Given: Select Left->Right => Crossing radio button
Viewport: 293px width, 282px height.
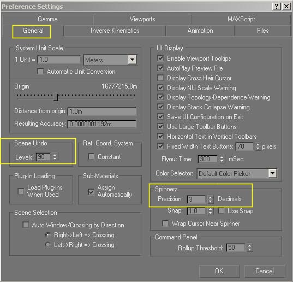Looking at the screenshot, I should click(47, 245).
